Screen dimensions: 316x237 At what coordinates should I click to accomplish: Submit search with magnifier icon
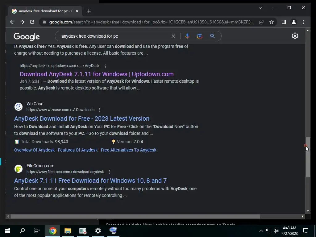tap(212, 36)
